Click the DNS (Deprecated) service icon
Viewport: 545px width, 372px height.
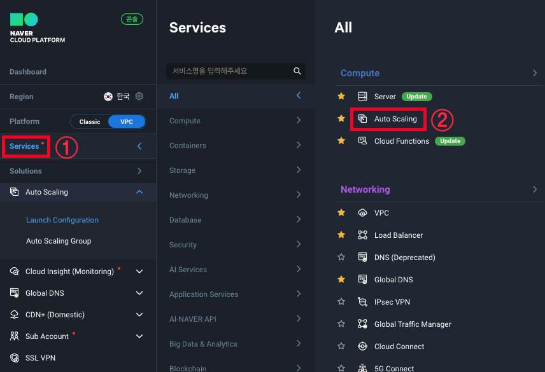click(362, 257)
